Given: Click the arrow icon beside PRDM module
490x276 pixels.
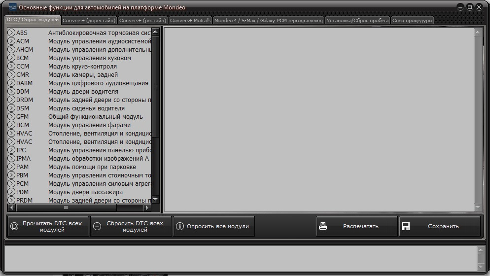Looking at the screenshot, I should point(11,200).
